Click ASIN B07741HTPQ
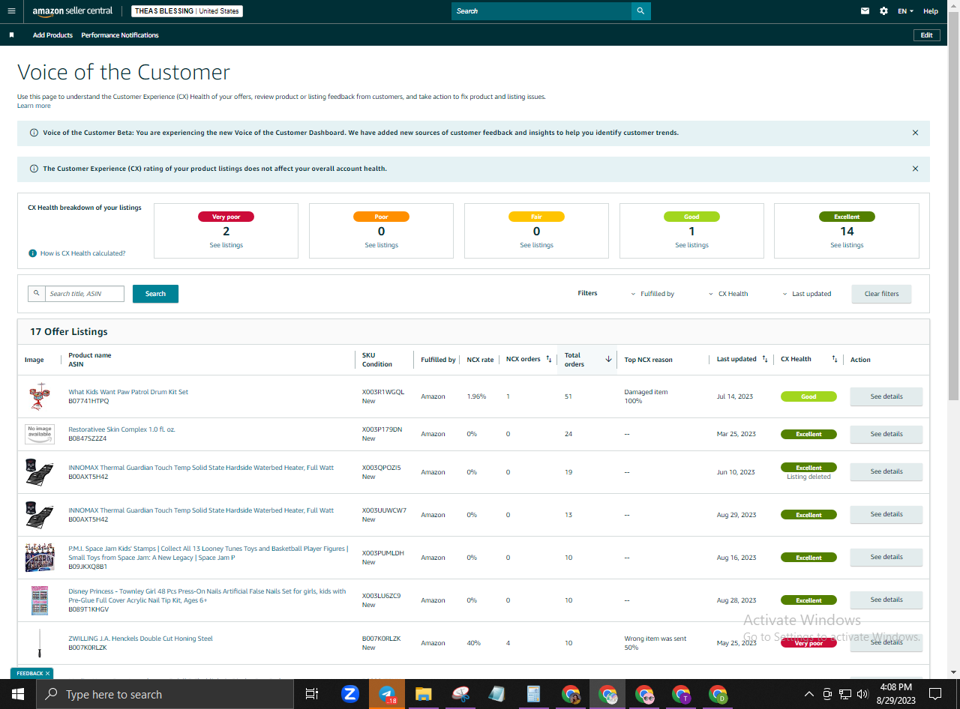The height and width of the screenshot is (709, 960). 88,401
